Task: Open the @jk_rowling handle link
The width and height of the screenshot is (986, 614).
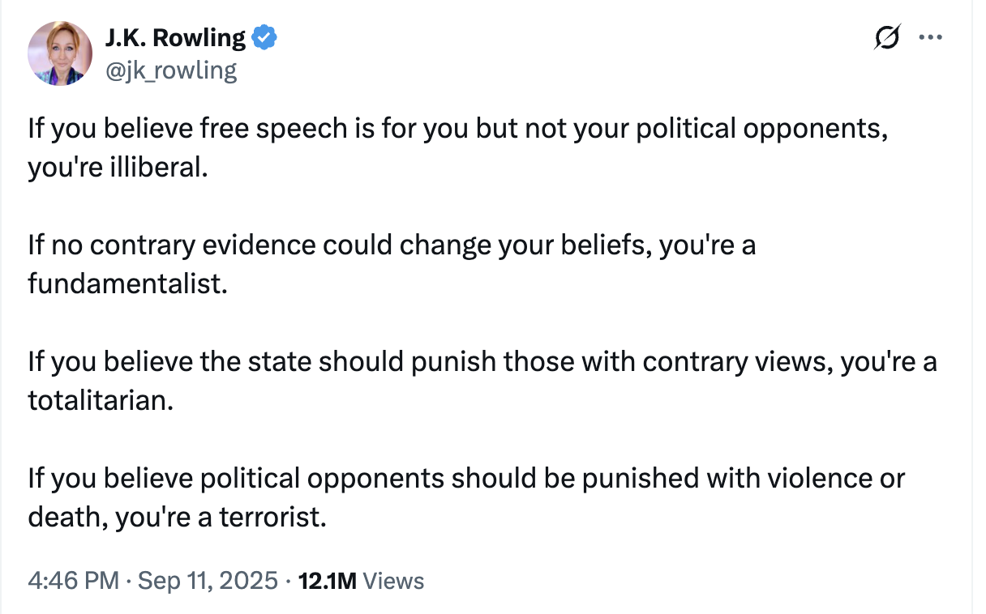Action: tap(171, 70)
